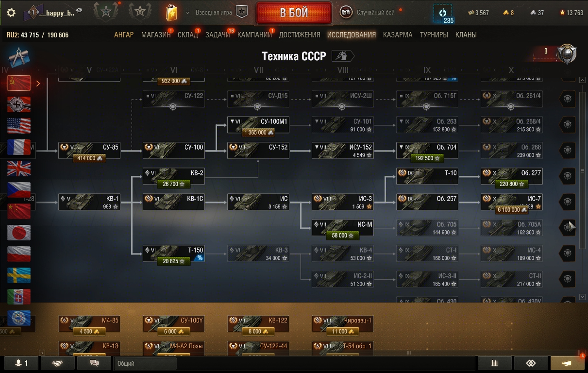The width and height of the screenshot is (588, 373).
Task: Open the blueprints compass icon
Action: click(x=18, y=56)
